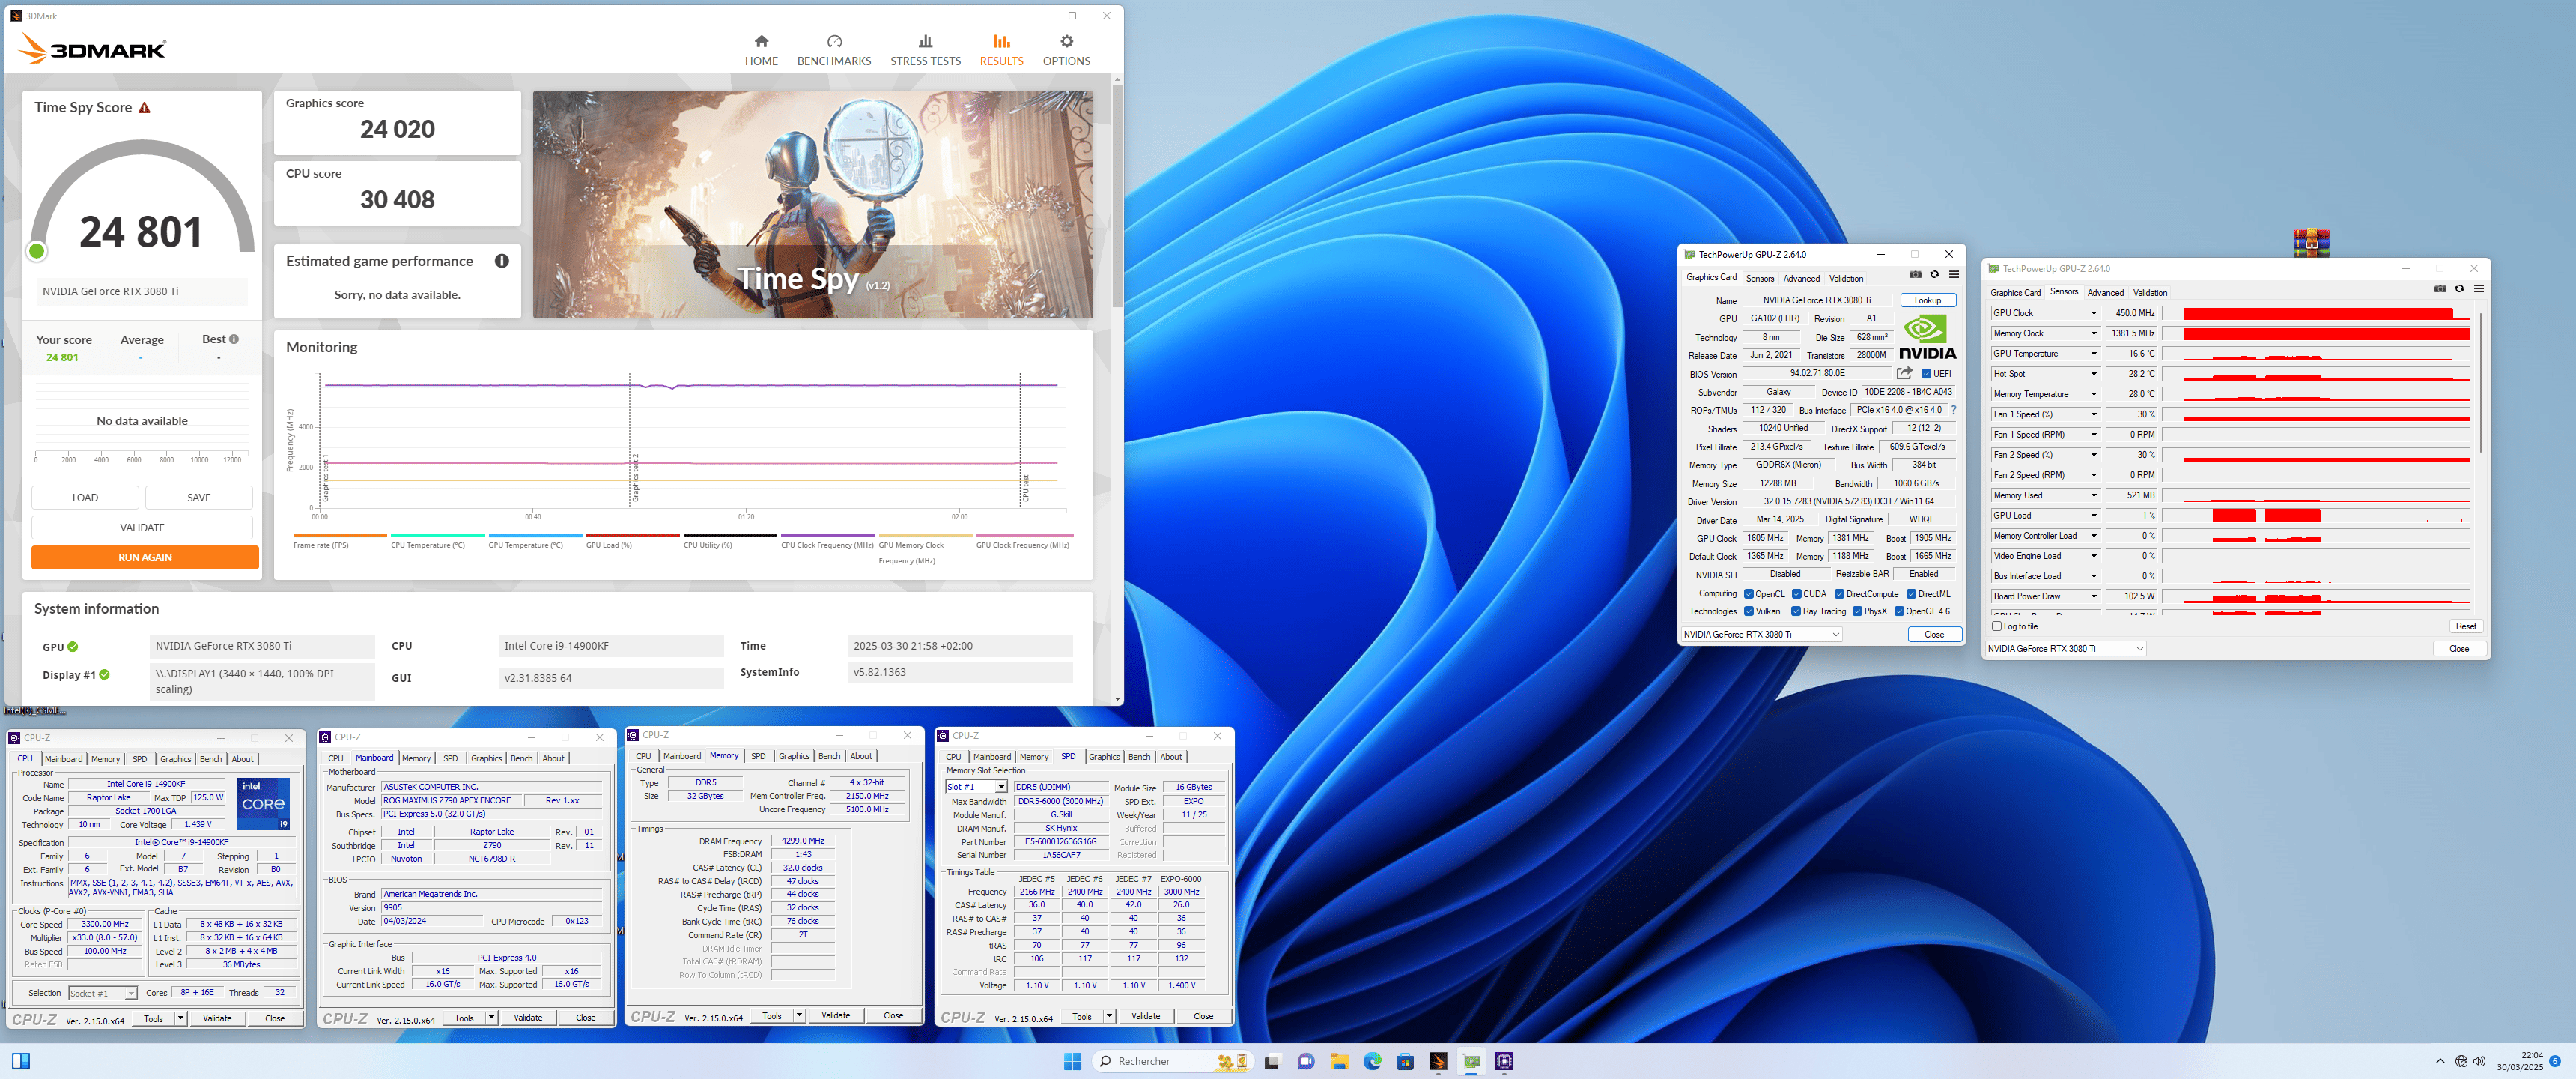Click SAVE button in 3DMark
2576x1079 pixels.
(199, 498)
